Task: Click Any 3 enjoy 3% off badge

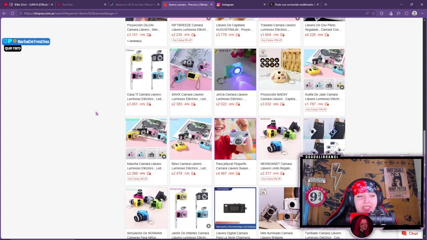Action: click(x=137, y=179)
